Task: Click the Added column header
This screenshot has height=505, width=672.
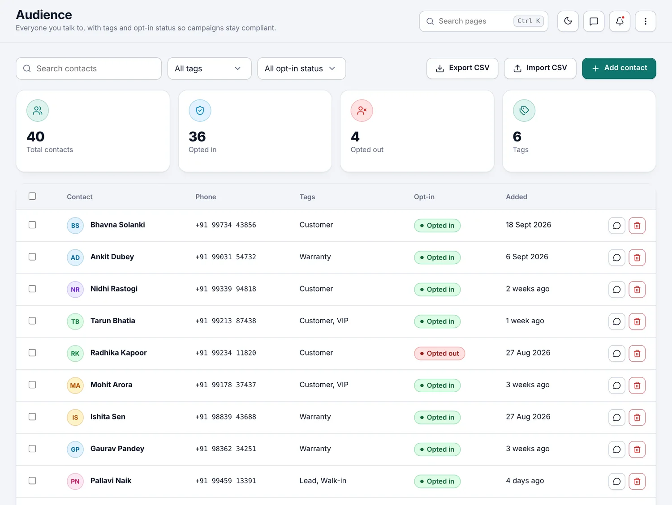Action: click(517, 197)
